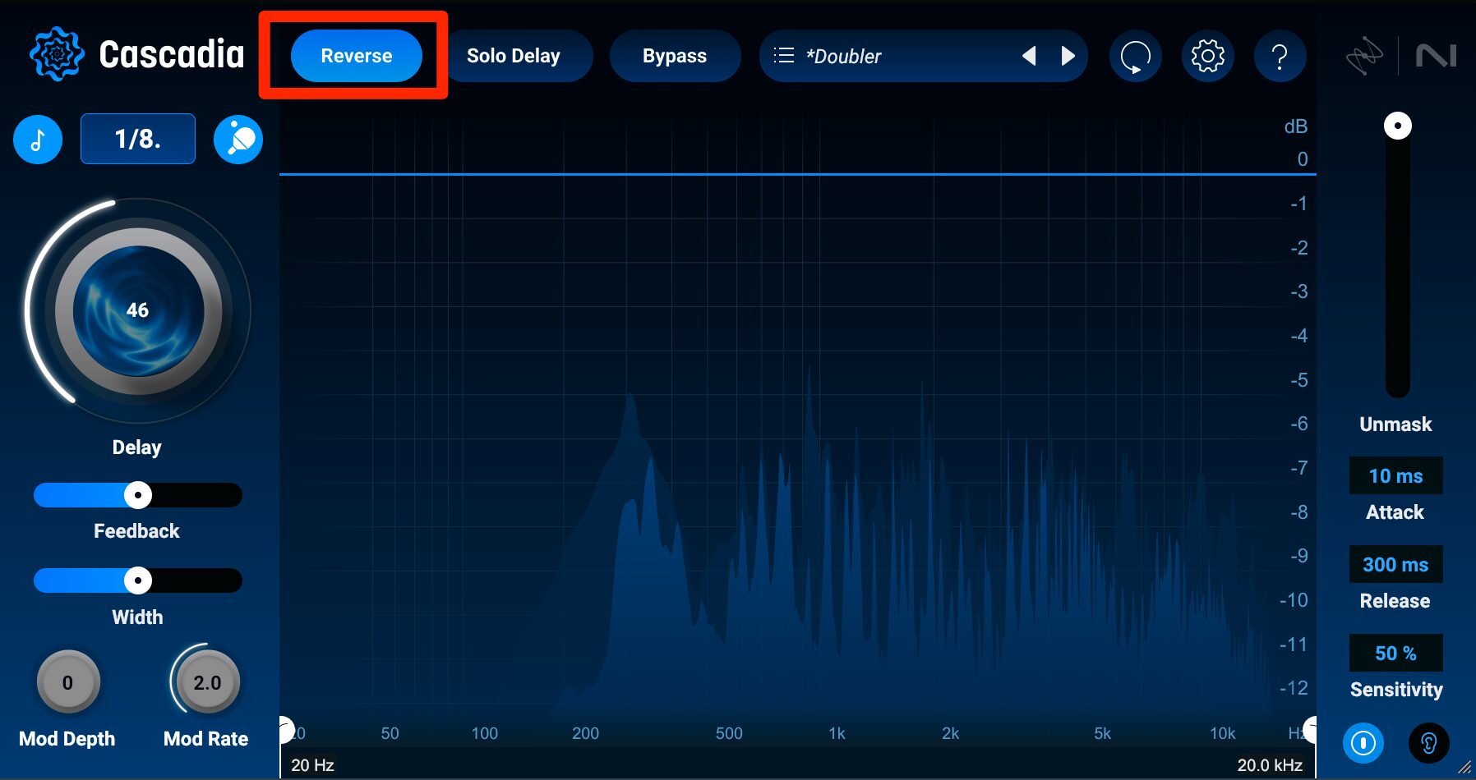Image resolution: width=1476 pixels, height=780 pixels.
Task: Click the 1/8. delay time field
Action: 138,139
